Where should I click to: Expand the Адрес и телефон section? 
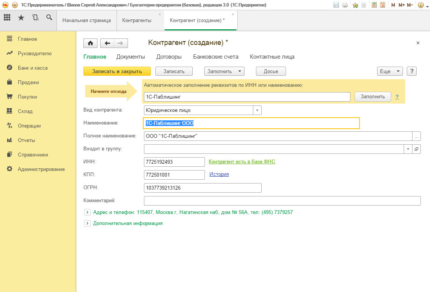pyautogui.click(x=87, y=212)
